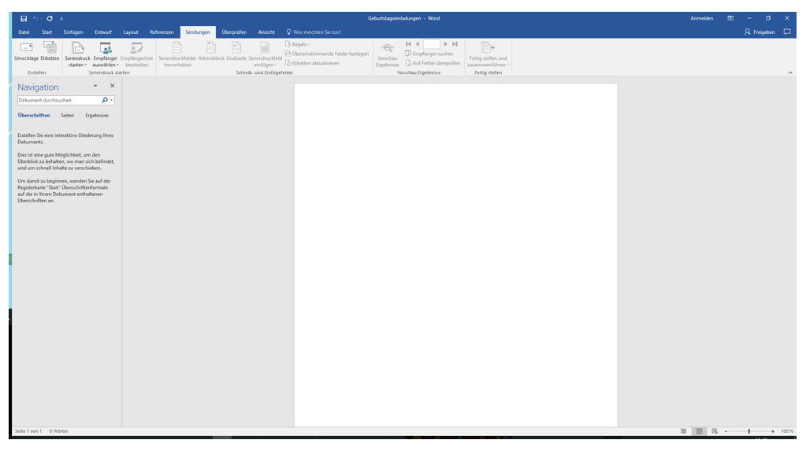This screenshot has height=451, width=806.
Task: Expand the Seriendruck starten dropdown
Action: pos(77,54)
